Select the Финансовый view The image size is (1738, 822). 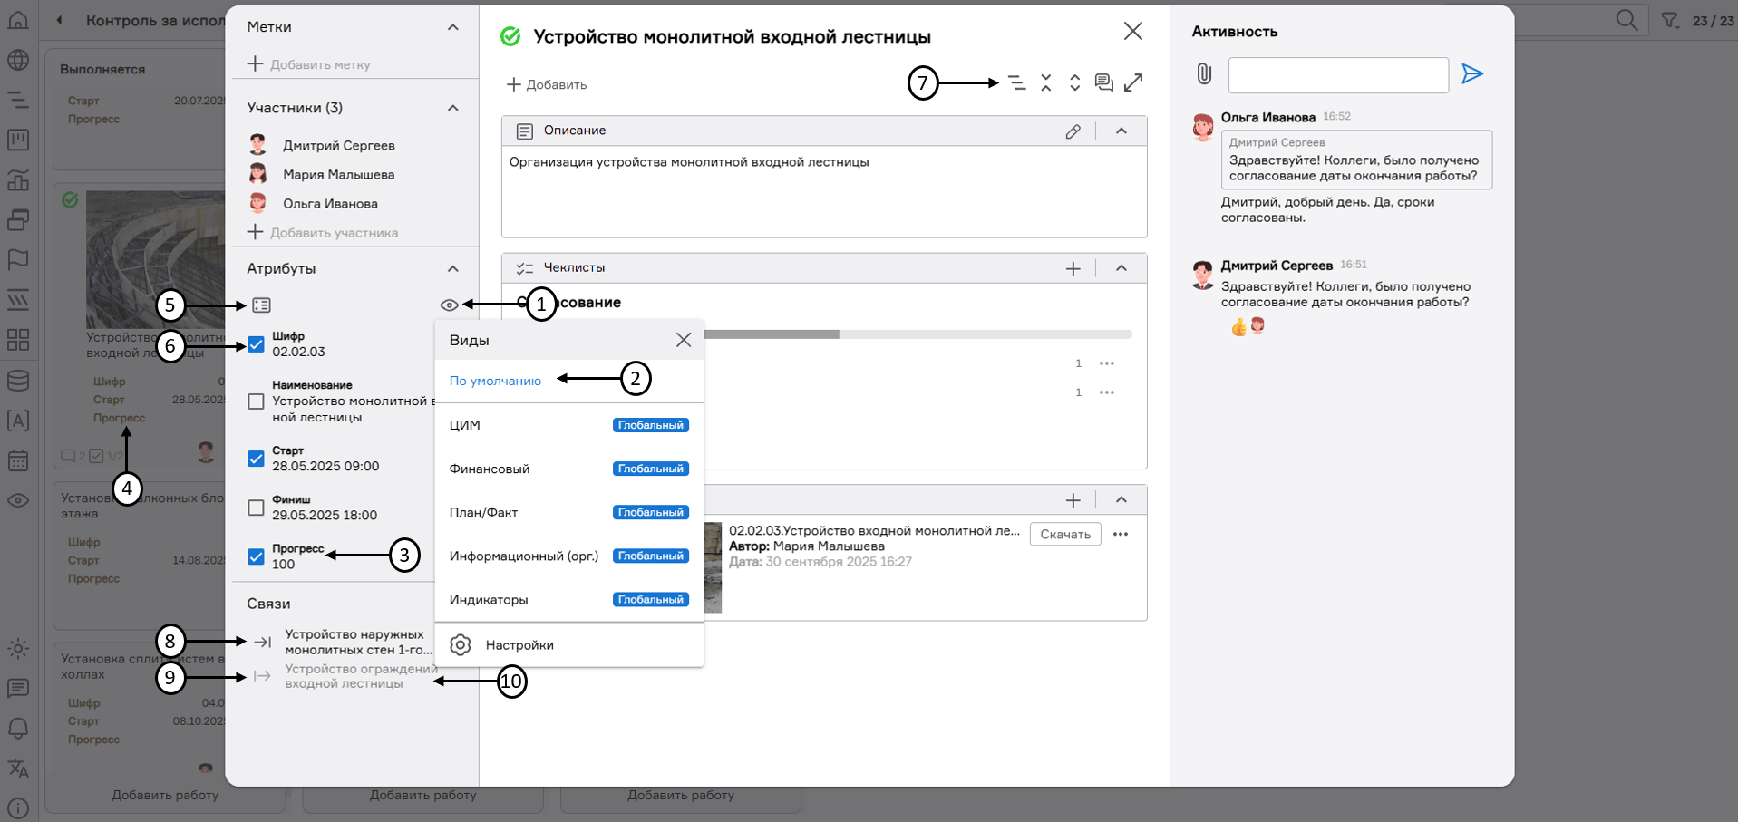point(490,469)
